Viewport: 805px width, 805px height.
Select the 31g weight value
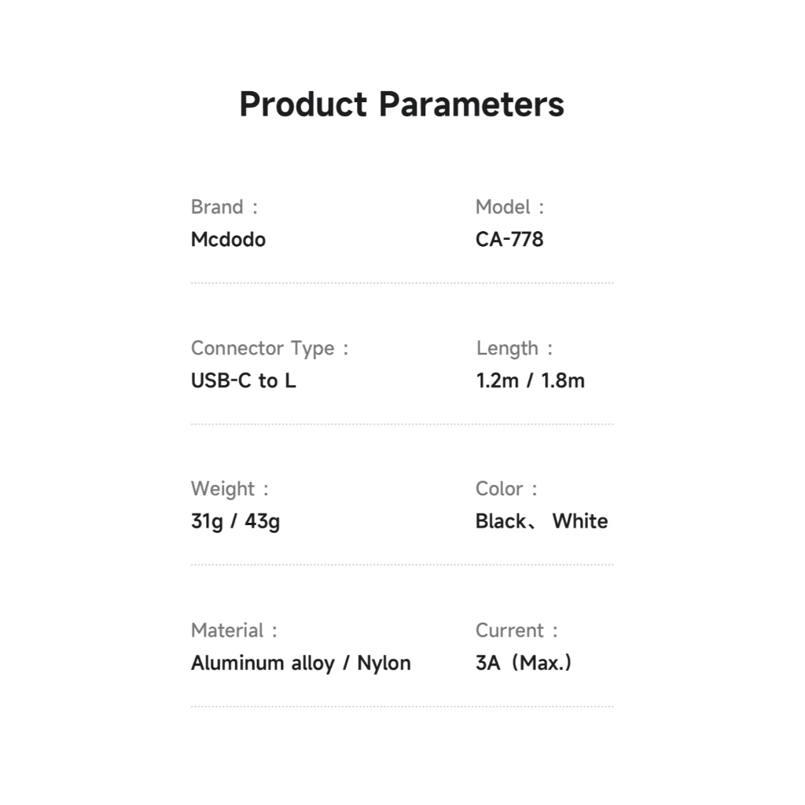[207, 521]
